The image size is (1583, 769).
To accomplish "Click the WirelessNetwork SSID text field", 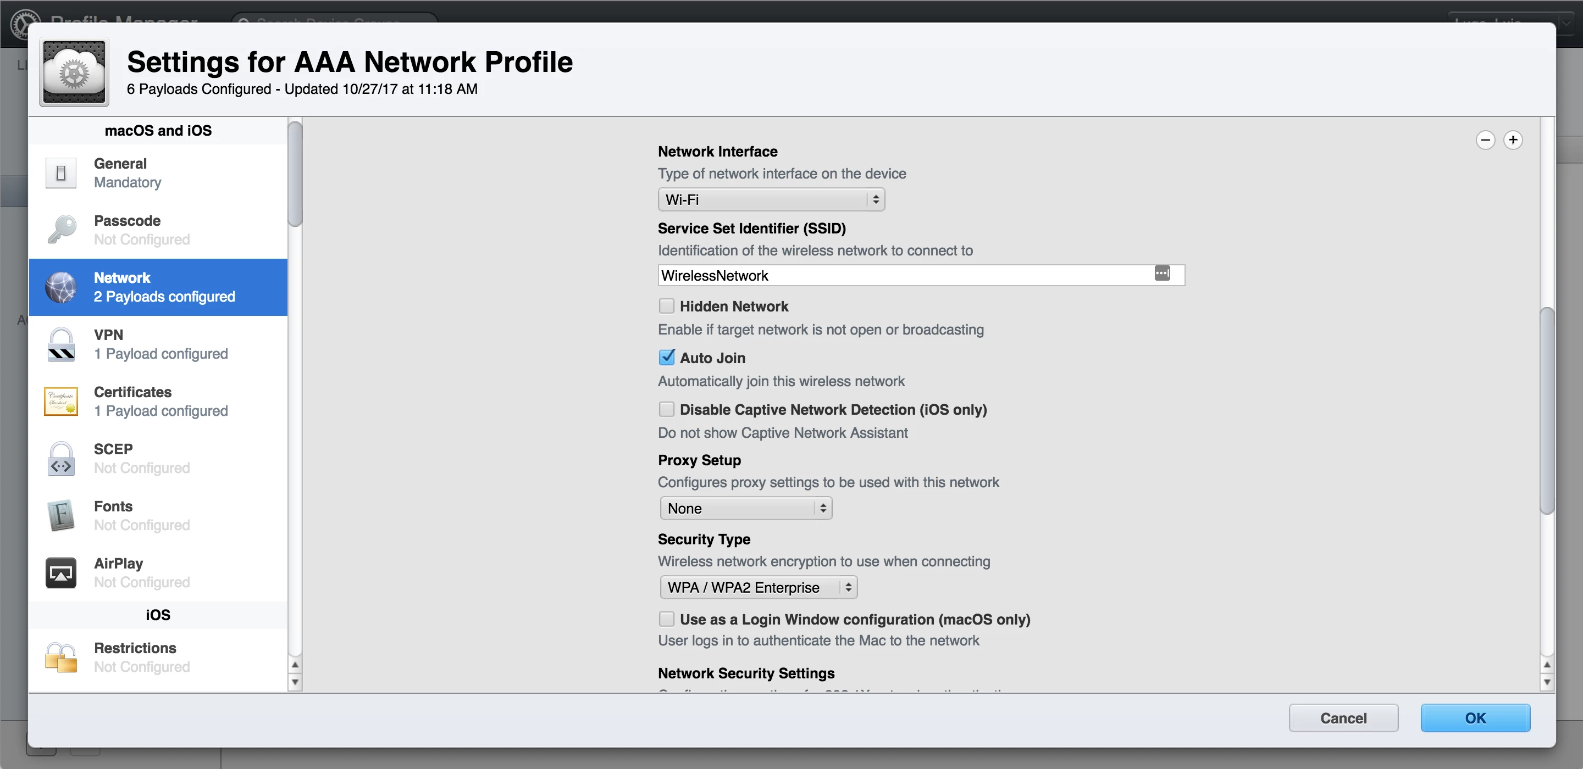I will 903,276.
